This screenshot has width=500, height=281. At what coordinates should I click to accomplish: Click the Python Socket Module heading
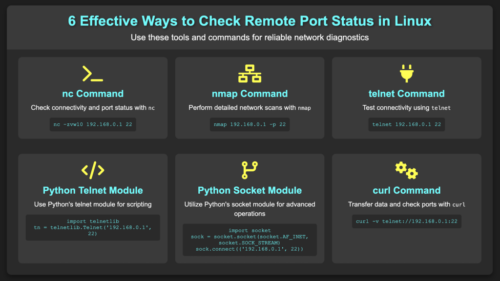pyautogui.click(x=250, y=190)
